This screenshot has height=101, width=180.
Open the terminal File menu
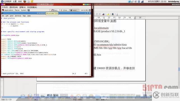[x=3, y=16]
